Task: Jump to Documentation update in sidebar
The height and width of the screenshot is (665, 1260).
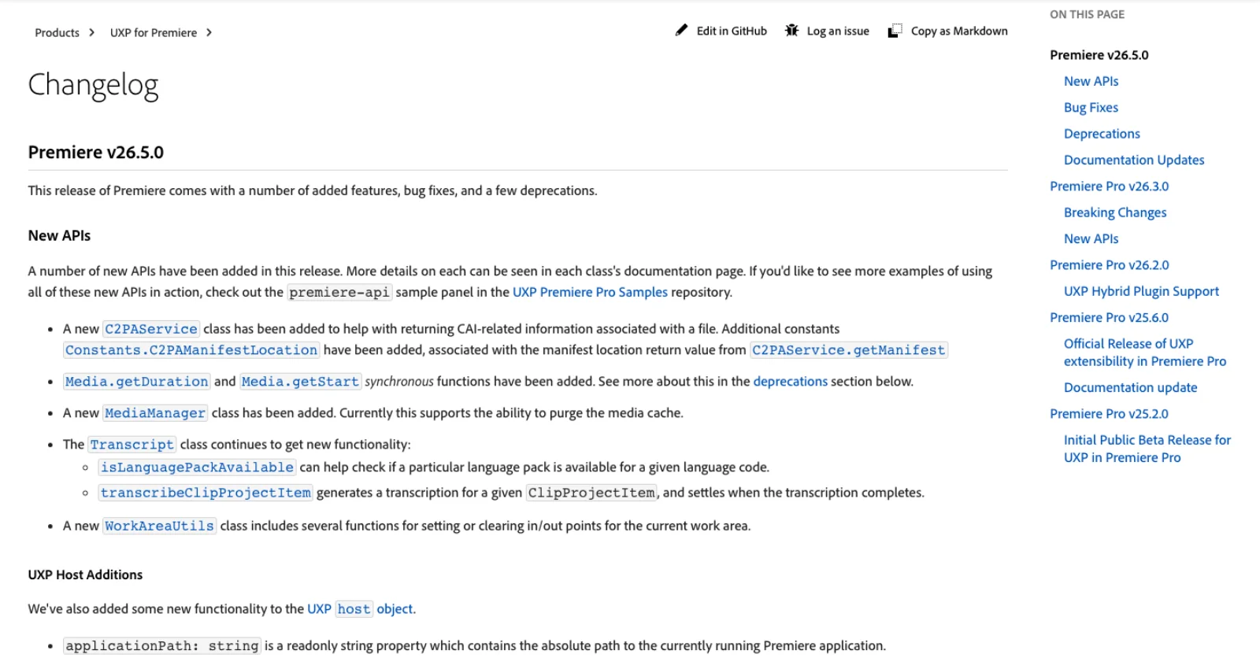Action: (x=1130, y=387)
